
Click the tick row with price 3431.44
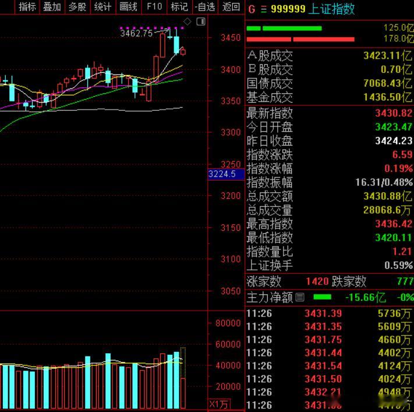(329, 353)
